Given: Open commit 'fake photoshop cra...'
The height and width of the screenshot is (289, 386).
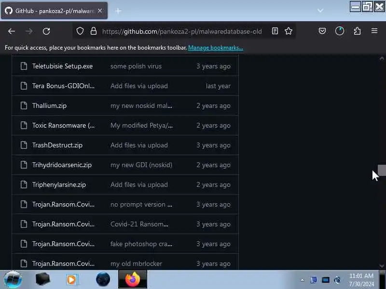Looking at the screenshot, I should [141, 244].
